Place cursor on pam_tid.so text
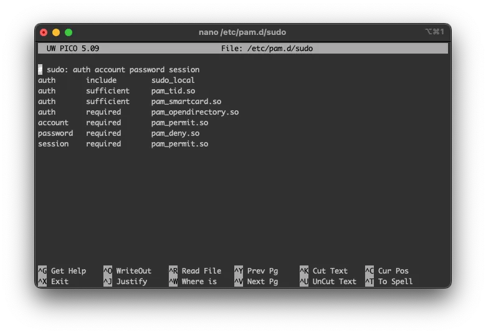Screen dimensions: 486x334 tap(173, 91)
